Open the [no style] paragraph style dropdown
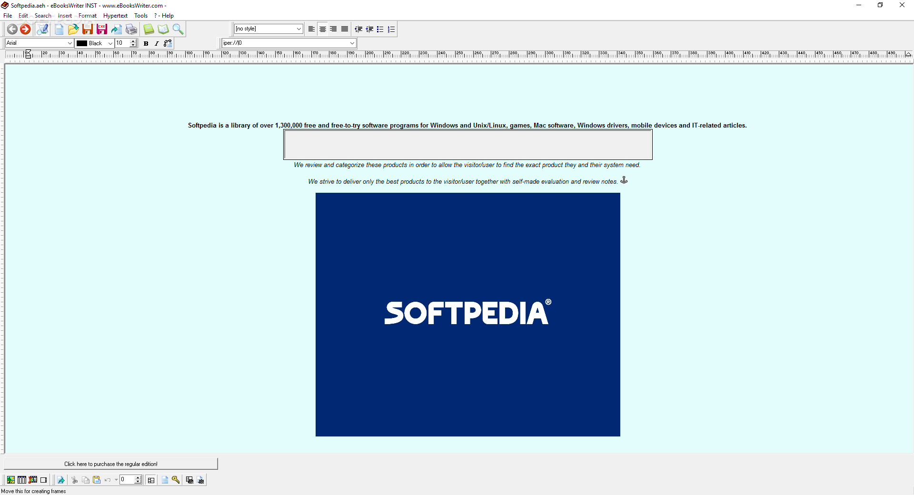 coord(268,29)
